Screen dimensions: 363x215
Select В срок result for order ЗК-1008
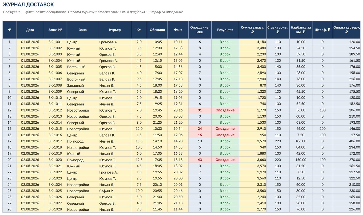tap(225, 85)
